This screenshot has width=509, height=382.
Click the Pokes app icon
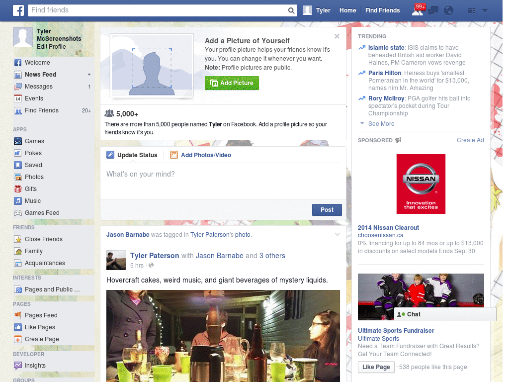click(18, 153)
